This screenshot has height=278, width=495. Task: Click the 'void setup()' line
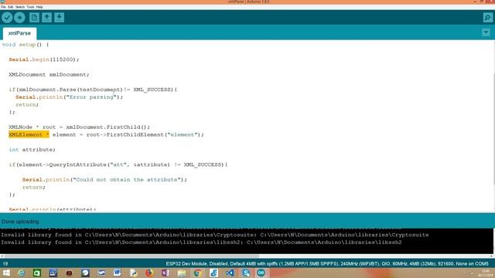[26, 45]
